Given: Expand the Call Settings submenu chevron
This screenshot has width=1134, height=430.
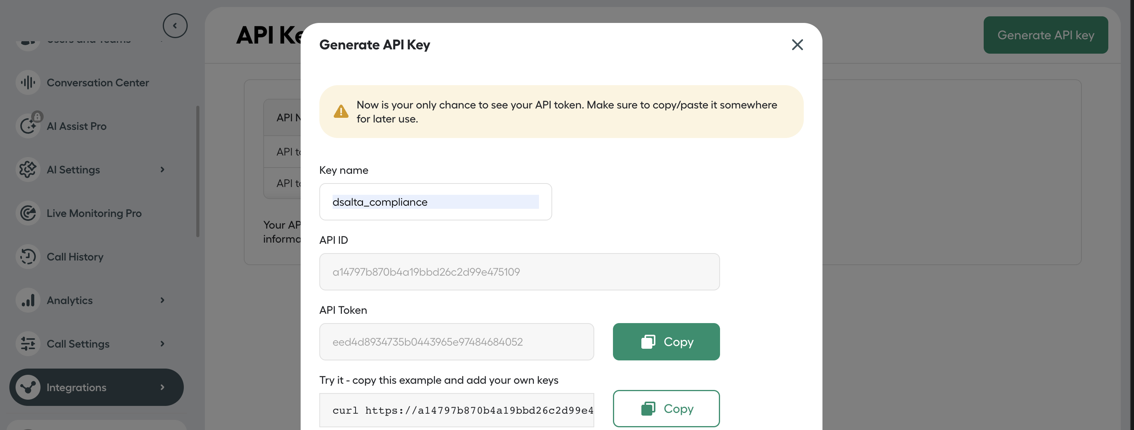Looking at the screenshot, I should coord(162,343).
